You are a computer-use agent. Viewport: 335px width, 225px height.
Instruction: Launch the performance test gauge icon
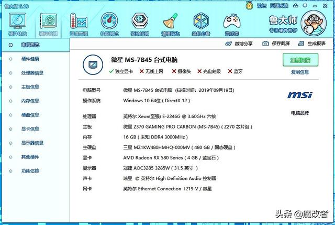tap(109, 21)
